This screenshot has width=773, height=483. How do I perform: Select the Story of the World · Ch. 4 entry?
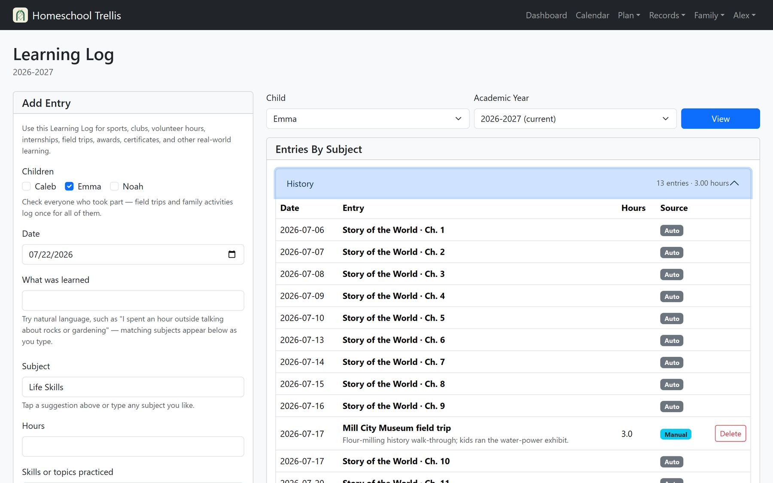[393, 296]
